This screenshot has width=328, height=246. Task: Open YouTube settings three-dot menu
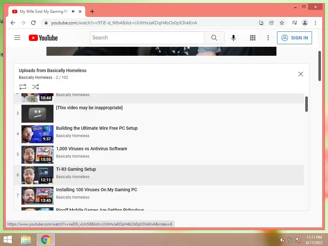pos(268,38)
